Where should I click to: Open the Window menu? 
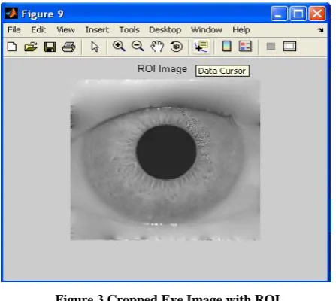pos(207,30)
